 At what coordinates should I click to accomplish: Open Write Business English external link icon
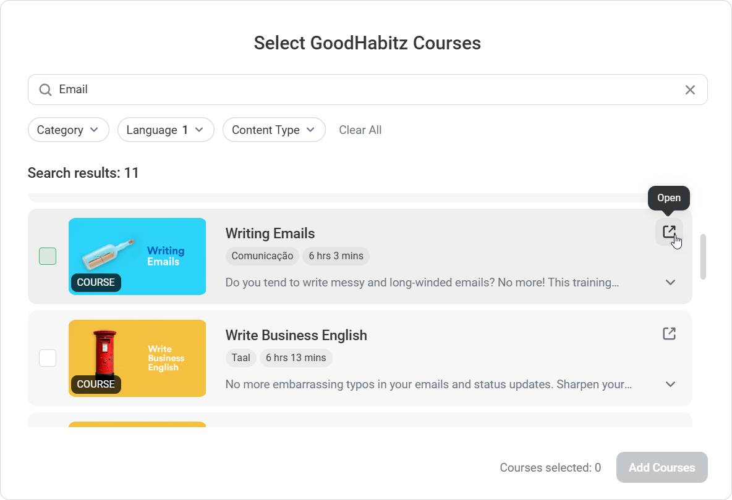pos(669,334)
